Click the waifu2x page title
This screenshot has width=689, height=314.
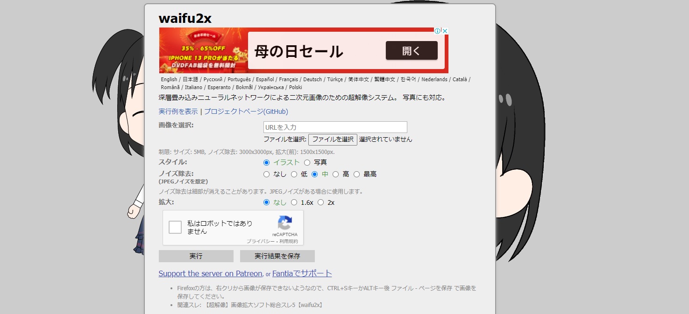[x=185, y=18]
